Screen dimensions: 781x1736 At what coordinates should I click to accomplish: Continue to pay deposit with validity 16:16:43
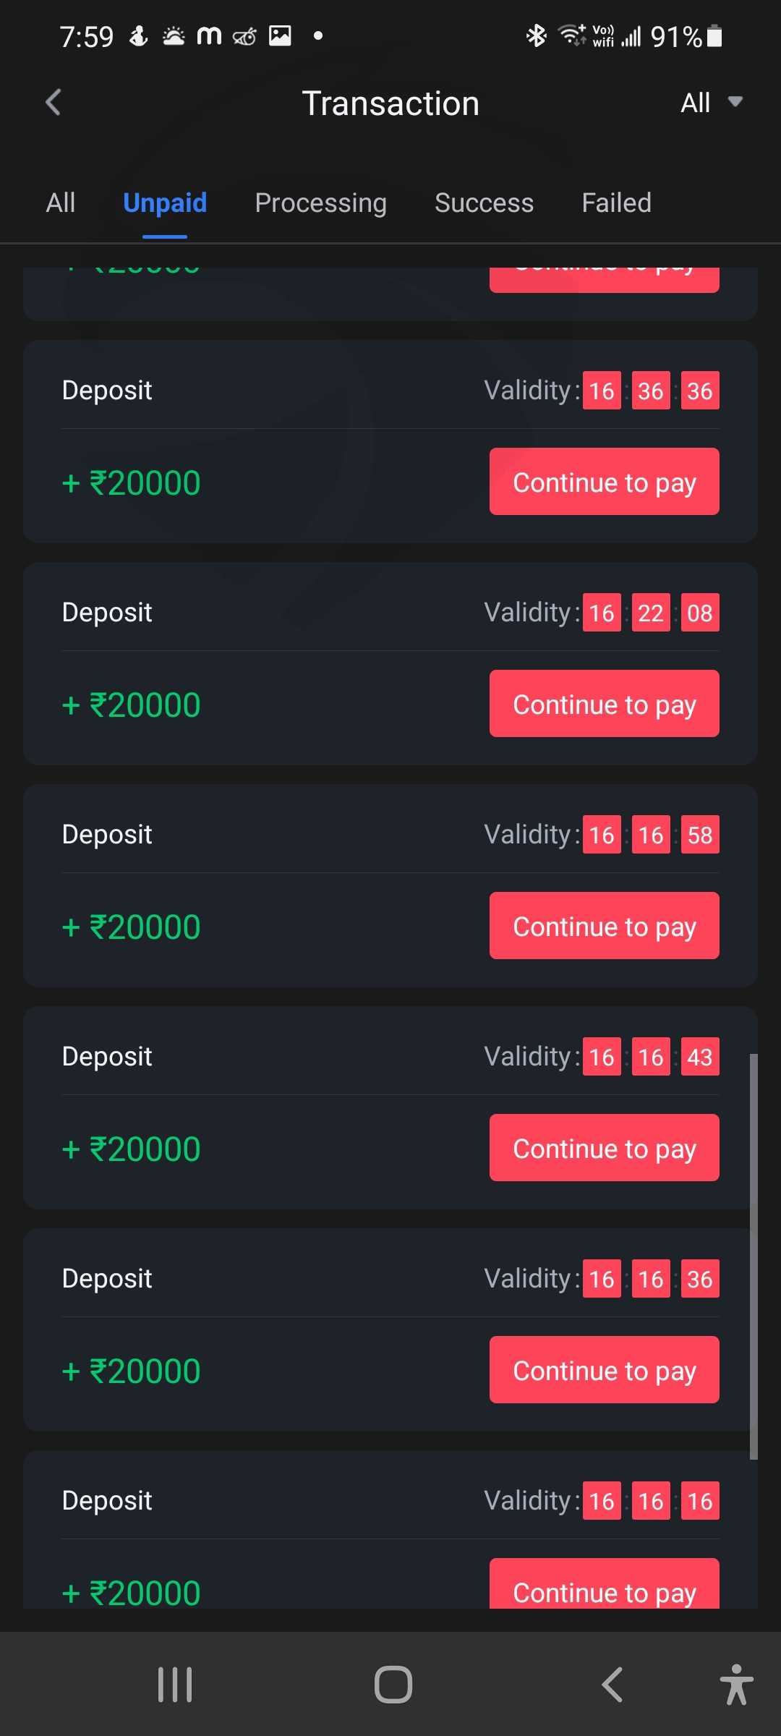pyautogui.click(x=604, y=1148)
